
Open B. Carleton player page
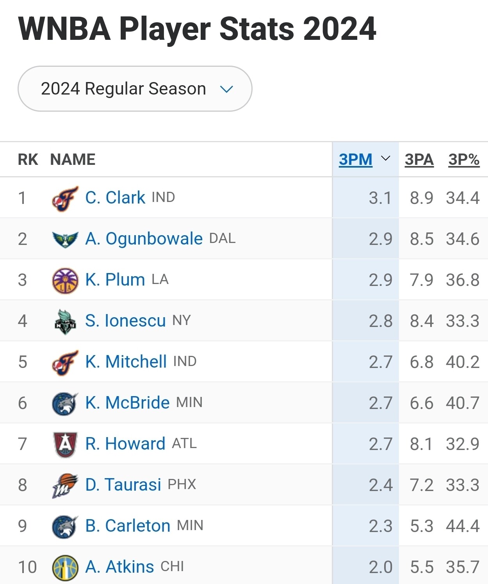tap(128, 526)
